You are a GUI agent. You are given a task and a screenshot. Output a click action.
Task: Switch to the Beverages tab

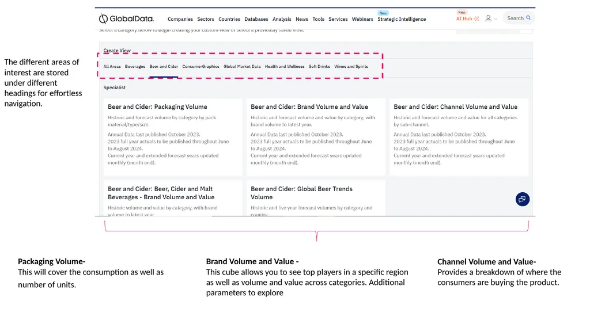pos(135,67)
